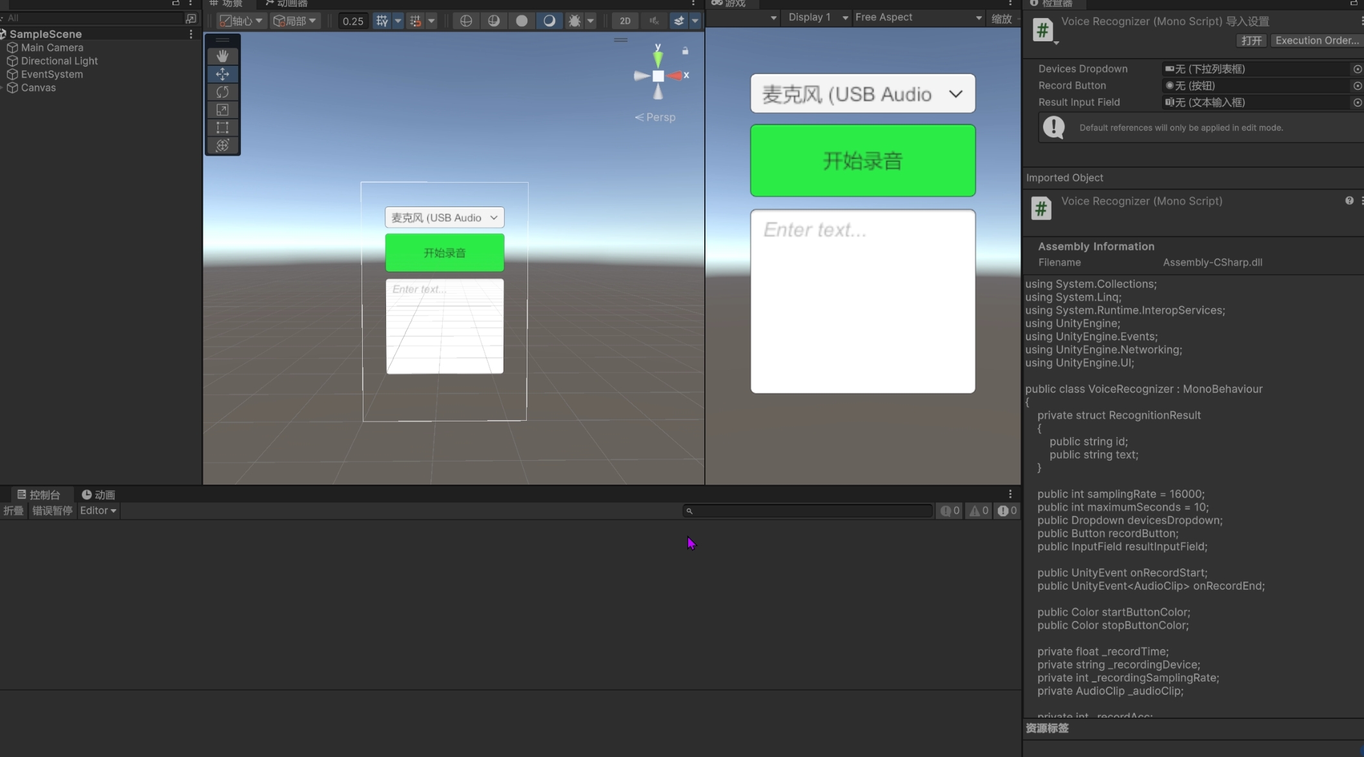Toggle console Error Pause (错误暂停) button
1364x757 pixels.
[x=52, y=511]
